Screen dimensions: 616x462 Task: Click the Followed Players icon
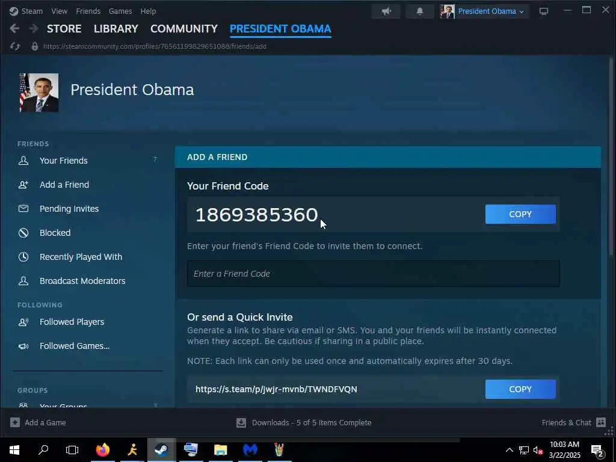coord(23,322)
